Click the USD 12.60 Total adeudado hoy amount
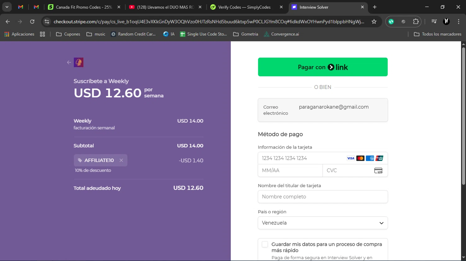This screenshot has width=466, height=261. click(x=188, y=188)
